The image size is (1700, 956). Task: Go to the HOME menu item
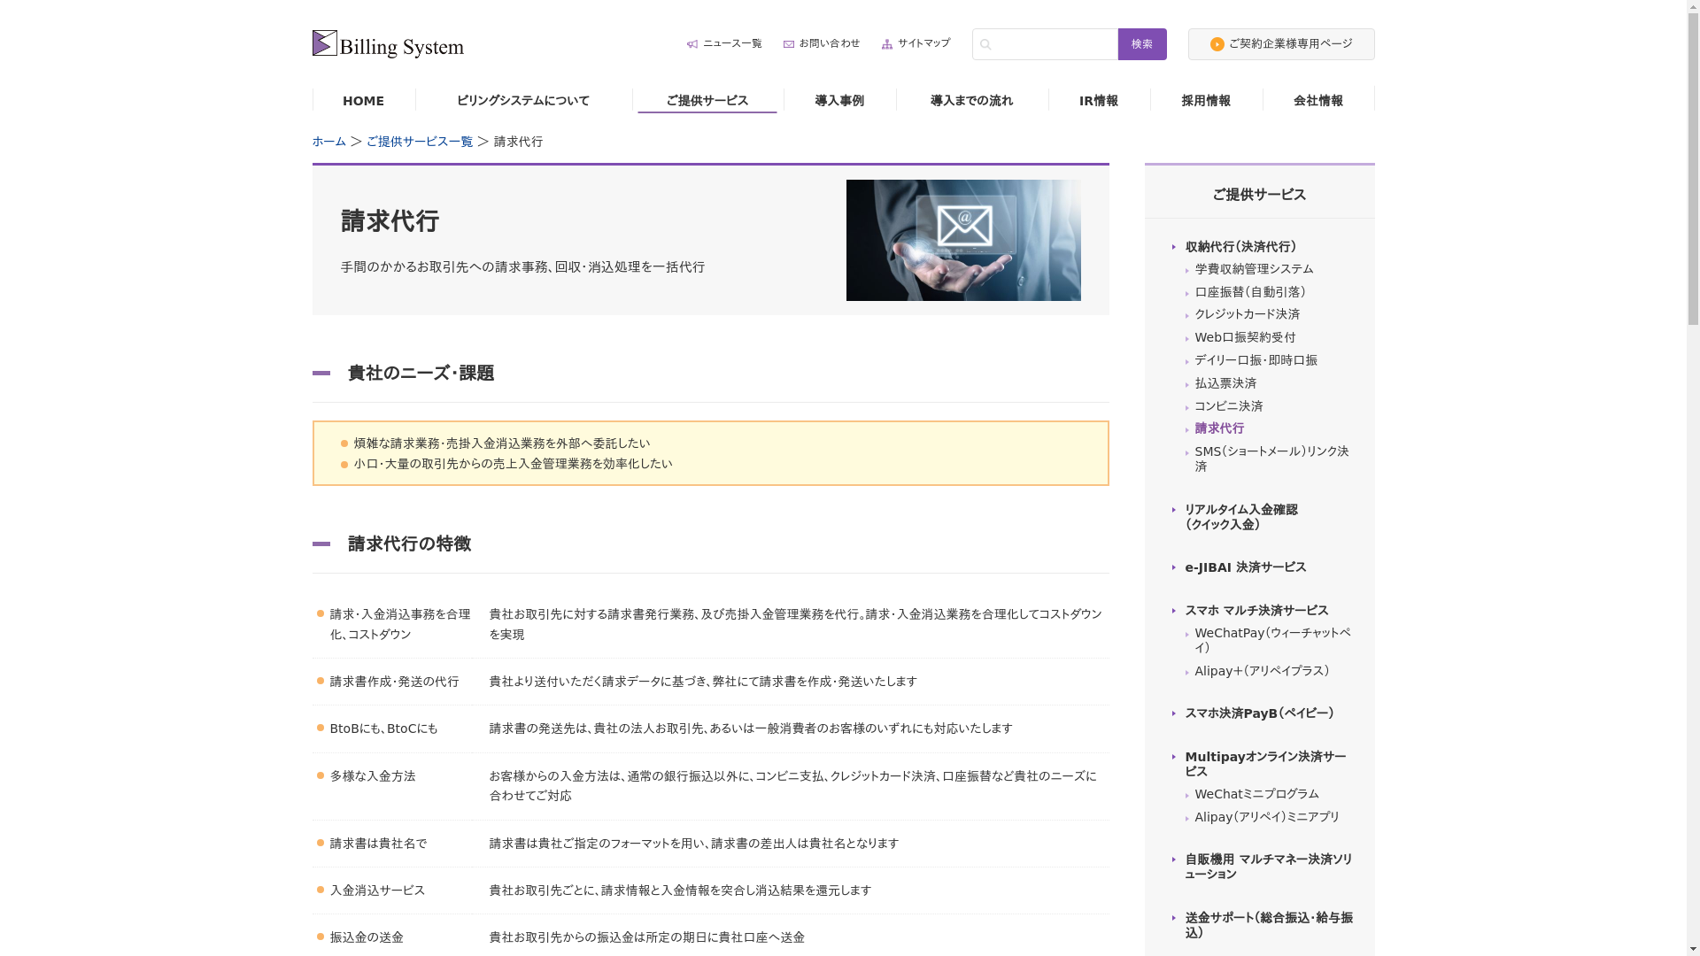tap(363, 101)
